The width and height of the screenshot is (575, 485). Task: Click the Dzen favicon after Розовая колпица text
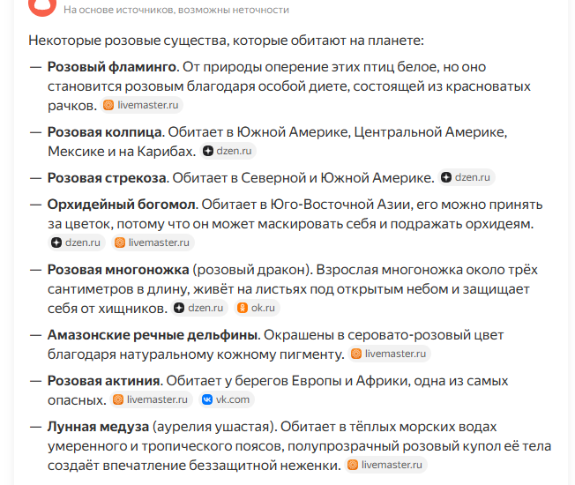coord(208,152)
